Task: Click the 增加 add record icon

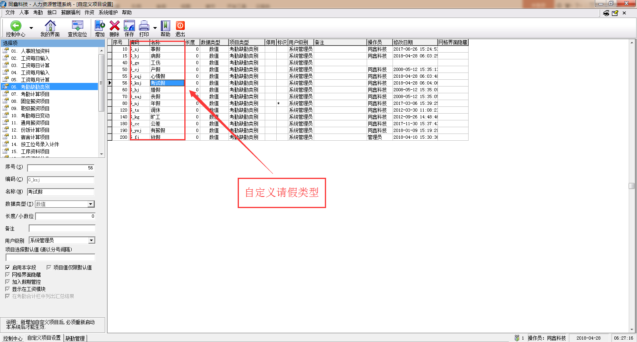Action: click(x=100, y=26)
